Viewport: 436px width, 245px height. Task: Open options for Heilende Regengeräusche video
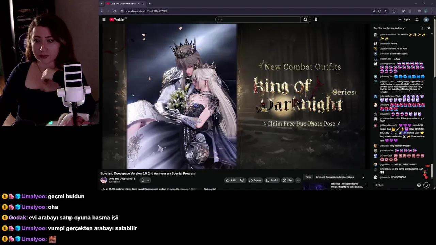pyautogui.click(x=366, y=184)
